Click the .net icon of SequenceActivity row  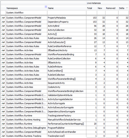[3, 83]
